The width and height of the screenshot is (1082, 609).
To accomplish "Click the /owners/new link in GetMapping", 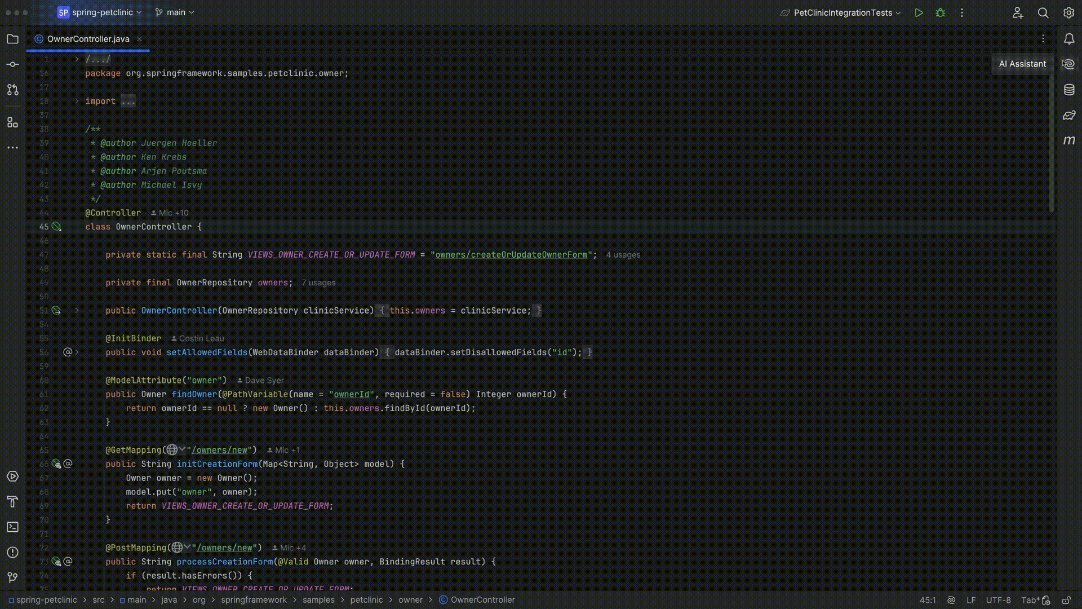I will click(x=221, y=450).
